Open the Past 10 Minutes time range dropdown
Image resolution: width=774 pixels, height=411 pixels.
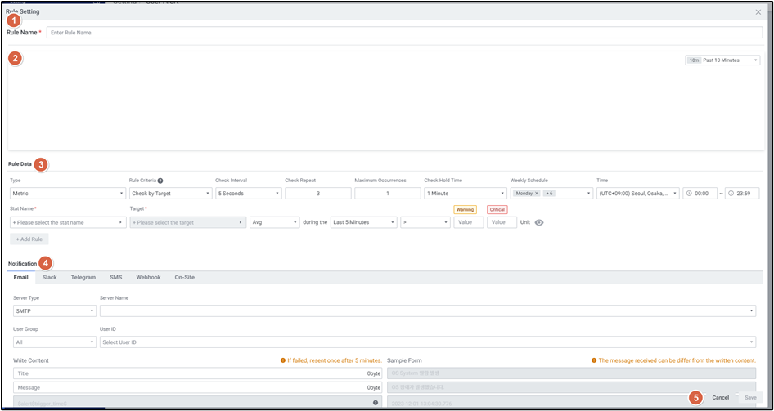[x=723, y=60]
